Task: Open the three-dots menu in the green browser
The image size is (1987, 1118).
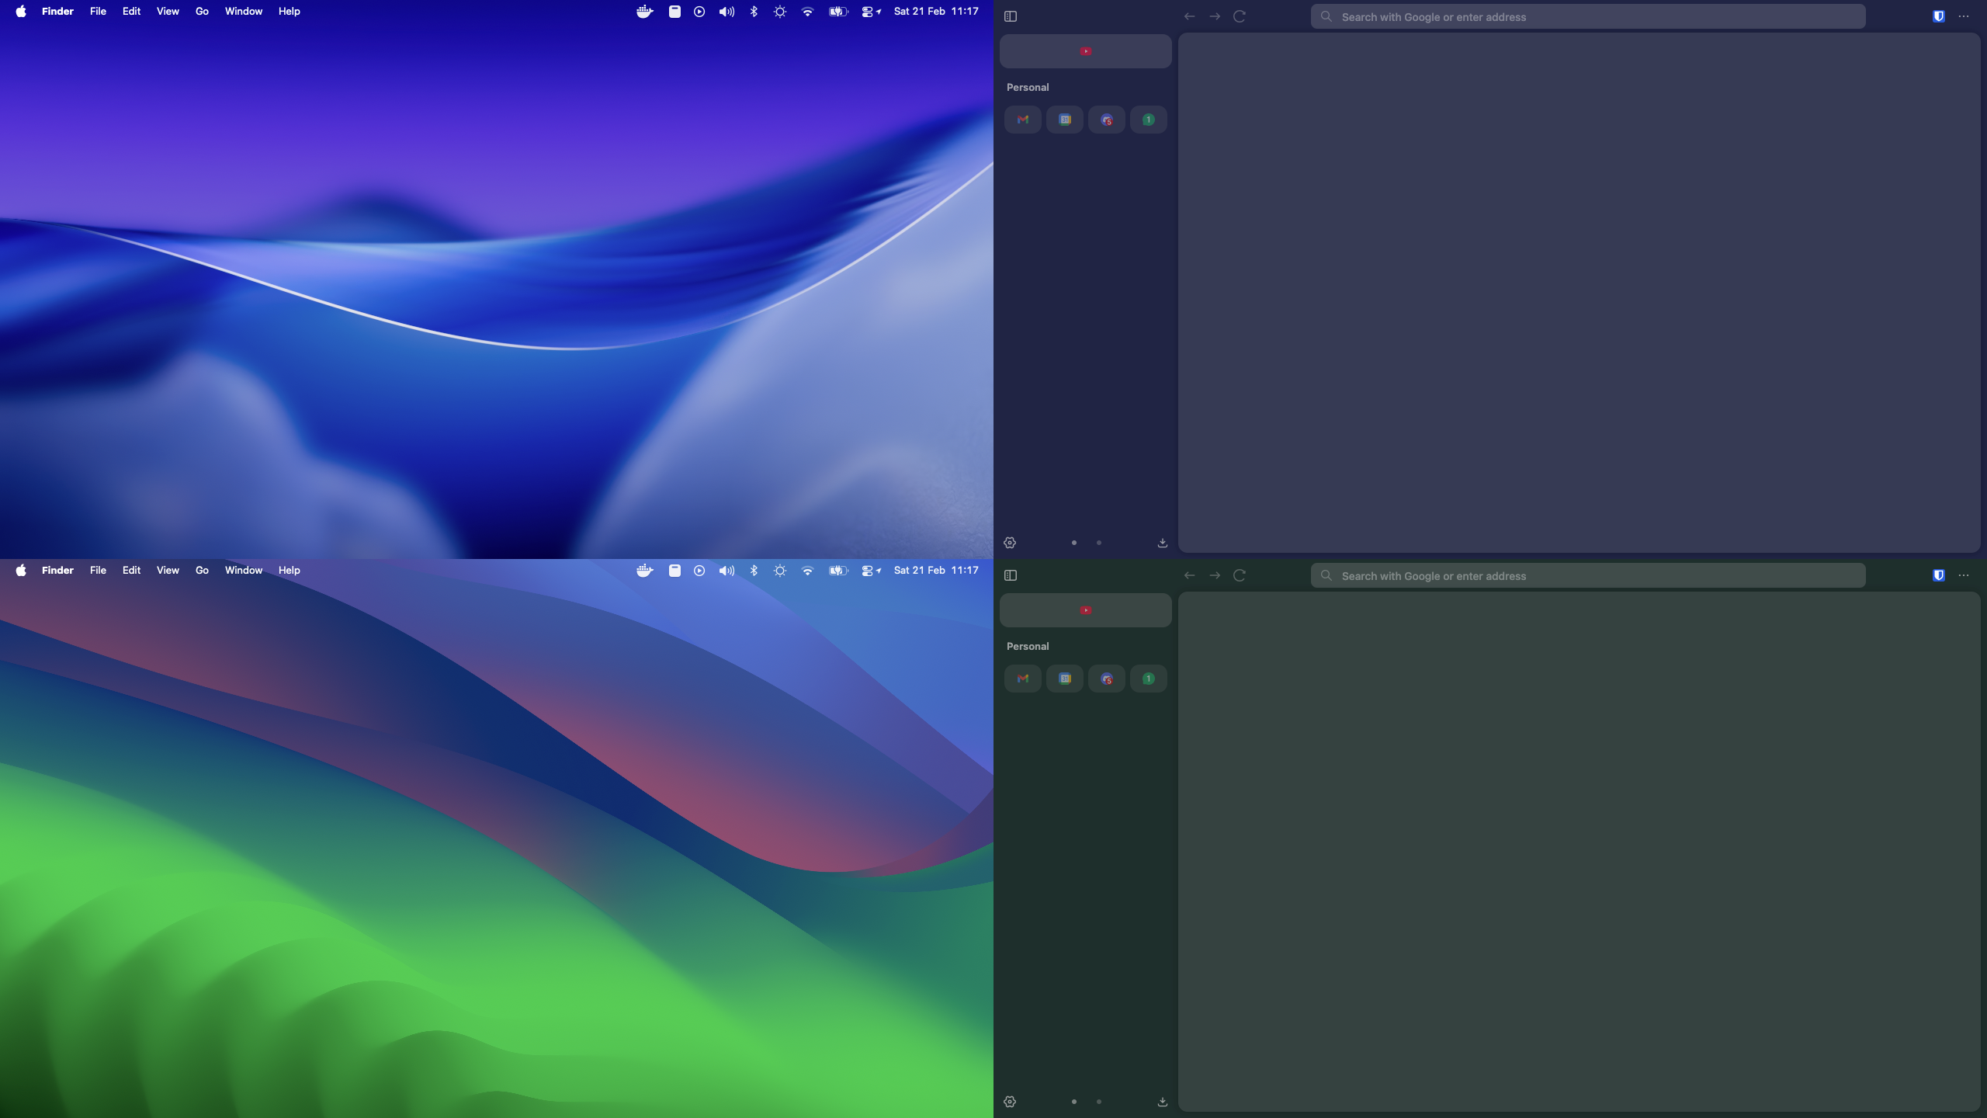Action: pyautogui.click(x=1964, y=575)
